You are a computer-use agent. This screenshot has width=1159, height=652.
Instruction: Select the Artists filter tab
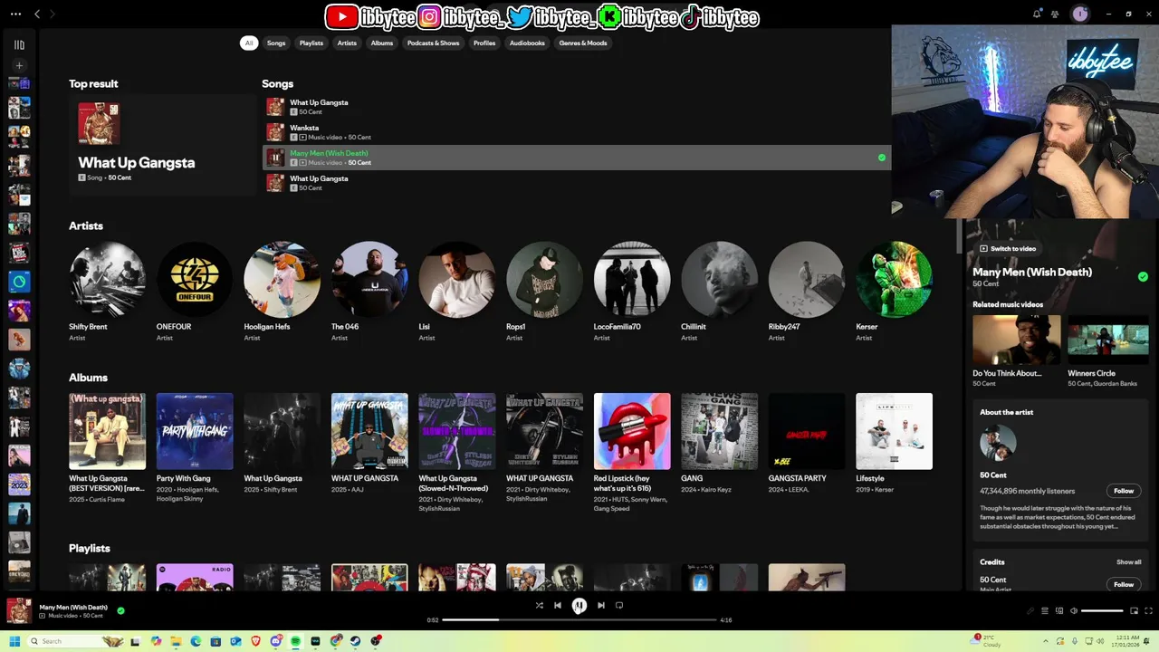tap(347, 43)
